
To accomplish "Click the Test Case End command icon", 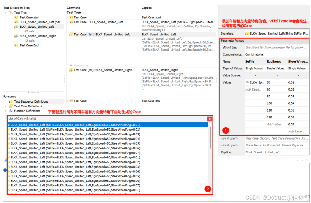I will pyautogui.click(x=71, y=101).
